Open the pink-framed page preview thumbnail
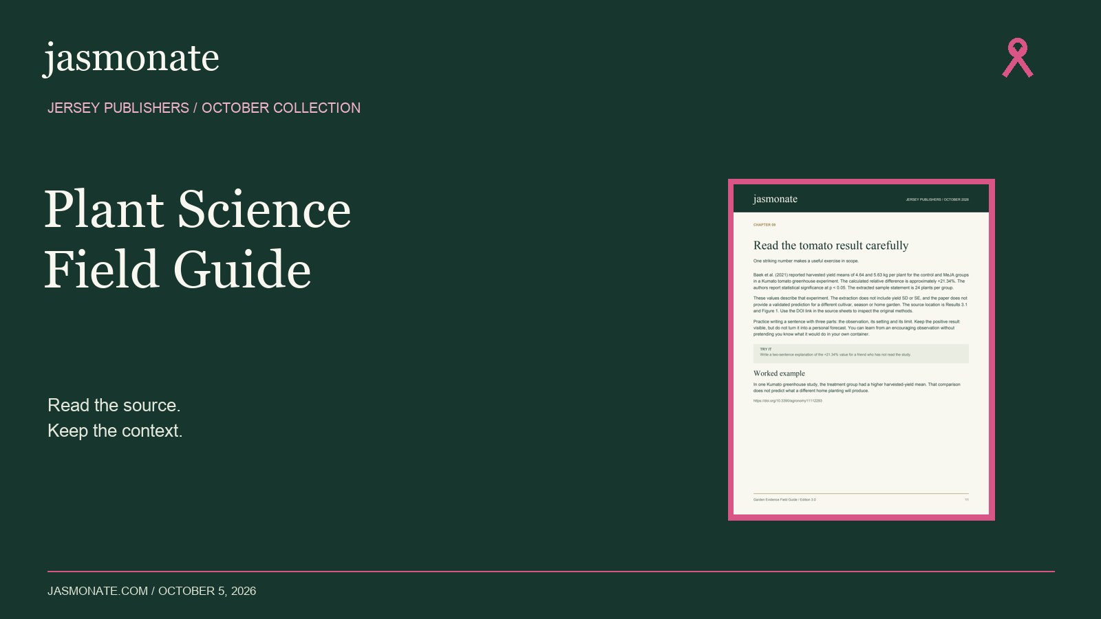The image size is (1101, 619). point(862,349)
